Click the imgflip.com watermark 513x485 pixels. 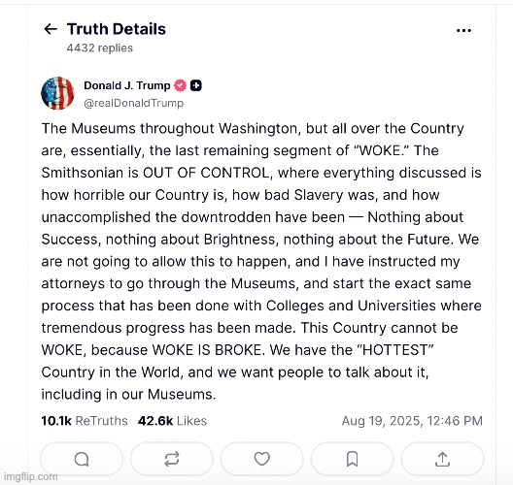click(31, 476)
